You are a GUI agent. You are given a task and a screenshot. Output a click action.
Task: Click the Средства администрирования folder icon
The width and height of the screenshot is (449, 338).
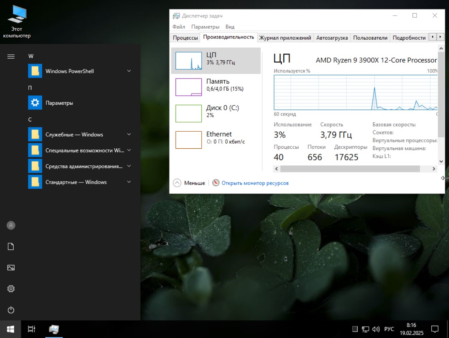pos(35,166)
